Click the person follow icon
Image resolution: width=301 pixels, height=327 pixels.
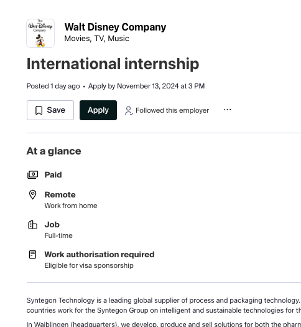pyautogui.click(x=129, y=111)
